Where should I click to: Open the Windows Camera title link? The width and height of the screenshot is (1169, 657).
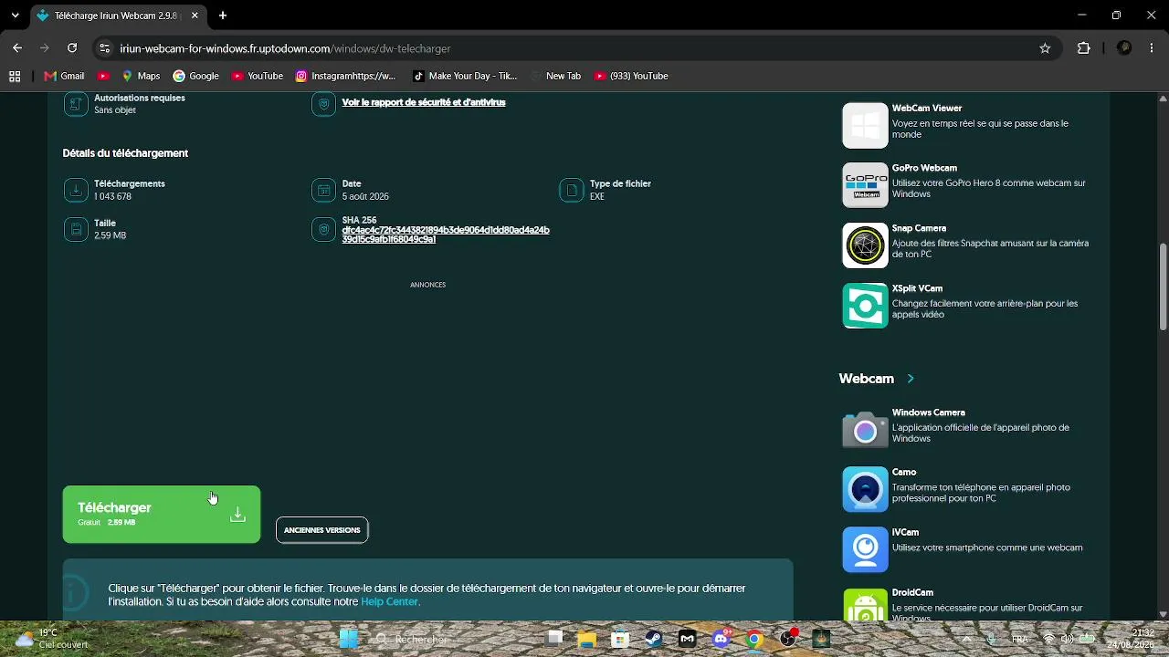click(x=929, y=413)
